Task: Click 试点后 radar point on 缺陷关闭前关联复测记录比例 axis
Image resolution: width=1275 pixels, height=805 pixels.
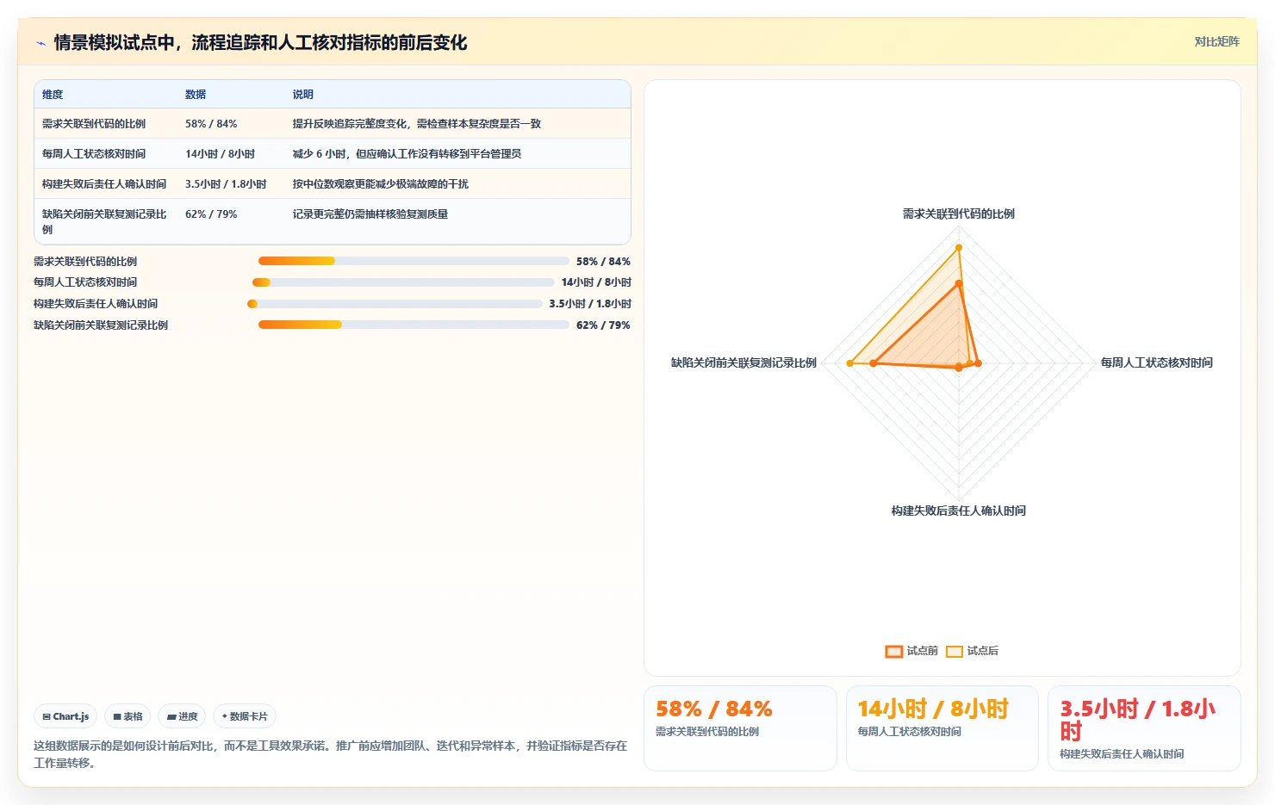Action: pos(850,363)
